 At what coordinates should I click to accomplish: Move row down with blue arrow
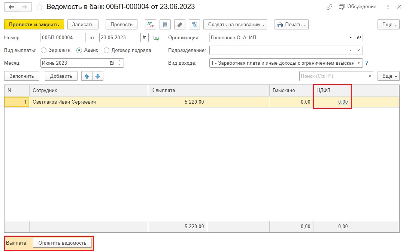pos(98,76)
